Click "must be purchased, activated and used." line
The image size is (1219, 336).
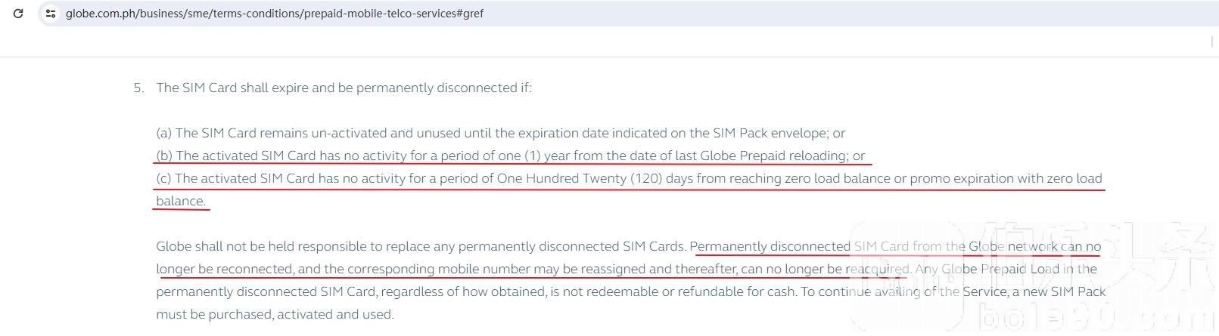click(x=275, y=314)
